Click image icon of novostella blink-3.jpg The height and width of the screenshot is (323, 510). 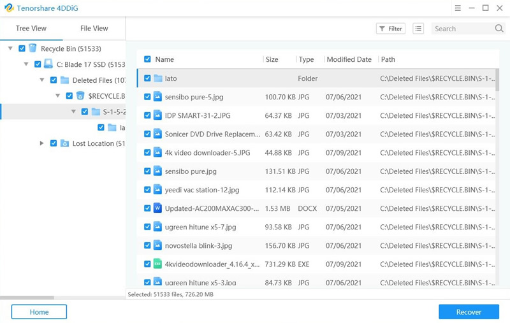click(x=157, y=245)
